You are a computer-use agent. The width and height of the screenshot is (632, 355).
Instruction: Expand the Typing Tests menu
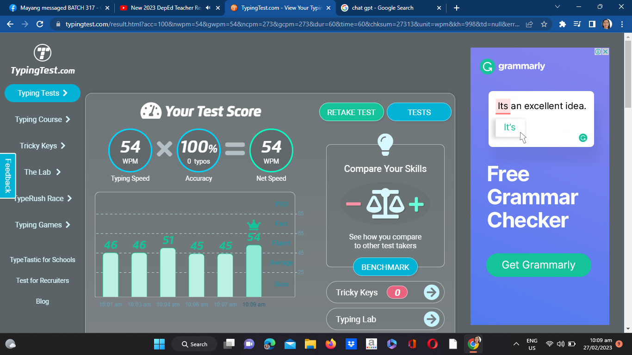coord(43,93)
